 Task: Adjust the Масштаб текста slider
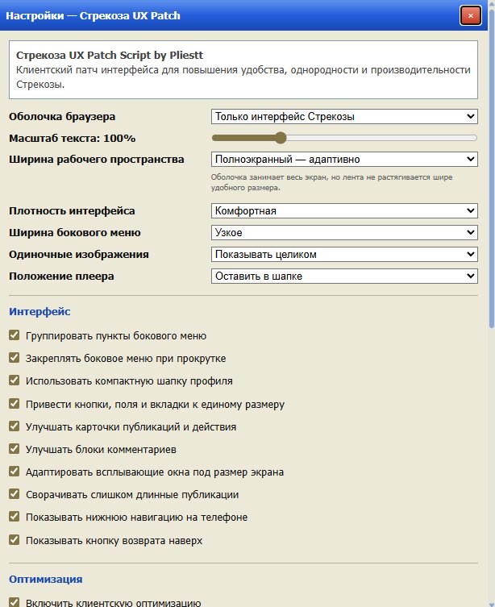[x=344, y=138]
